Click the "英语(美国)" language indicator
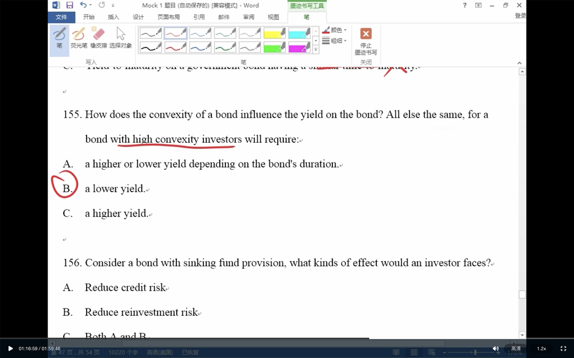 coord(160,352)
